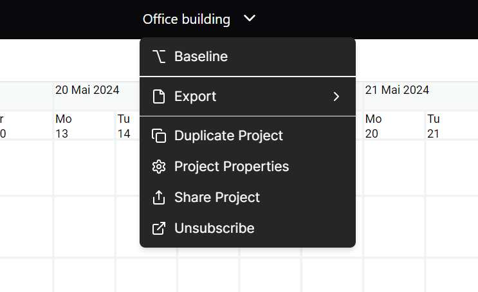Screen dimensions: 478x292
Task: Select the Mo 20 day column header
Action: [x=373, y=126]
